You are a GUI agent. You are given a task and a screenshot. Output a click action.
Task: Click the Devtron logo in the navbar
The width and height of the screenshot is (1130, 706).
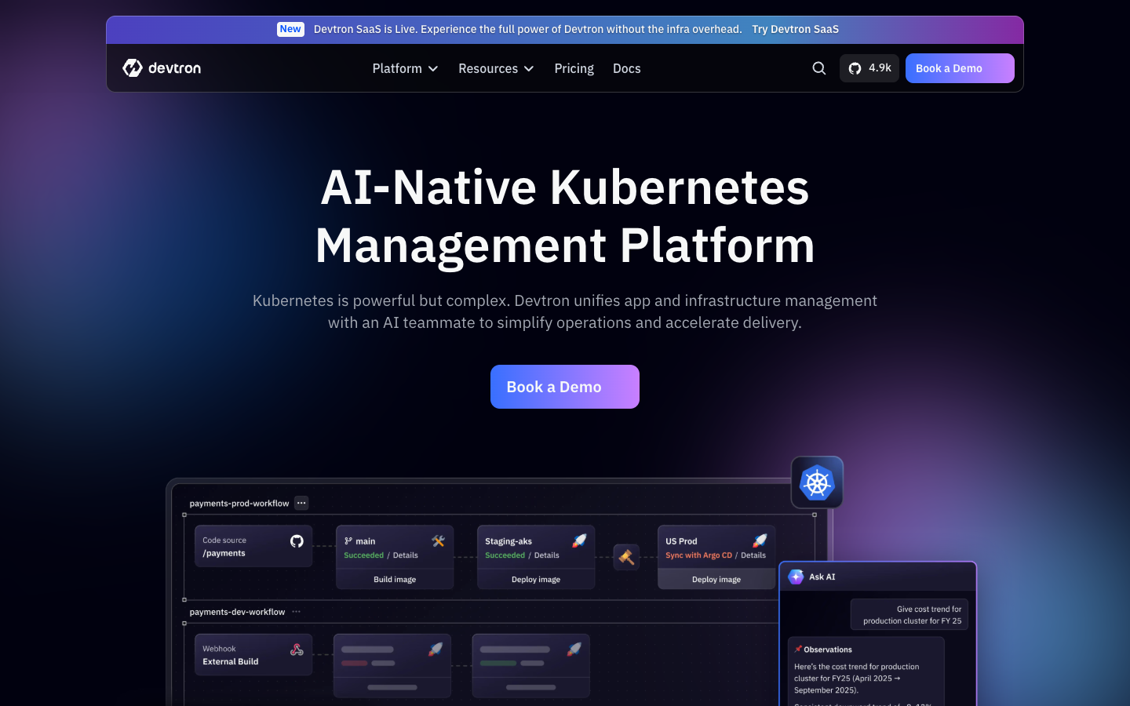coord(162,68)
